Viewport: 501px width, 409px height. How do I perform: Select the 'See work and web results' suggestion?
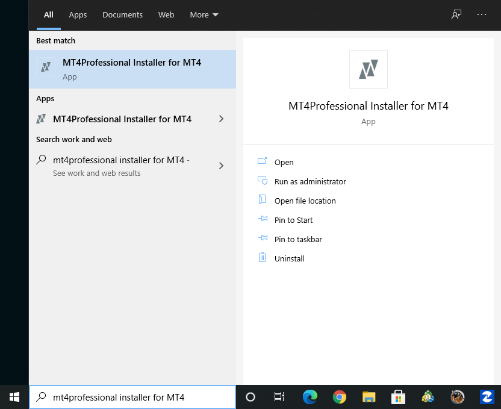coord(132,166)
